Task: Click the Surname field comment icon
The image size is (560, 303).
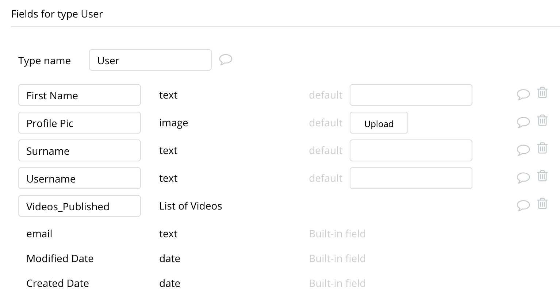Action: tap(523, 150)
